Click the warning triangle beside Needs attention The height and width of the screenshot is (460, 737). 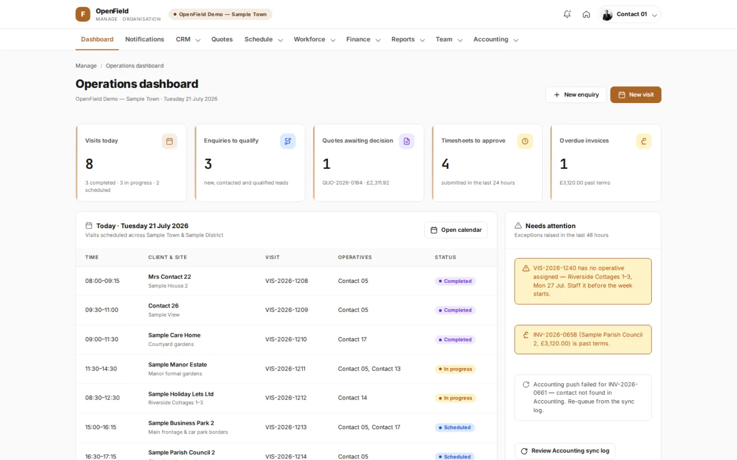tap(518, 226)
